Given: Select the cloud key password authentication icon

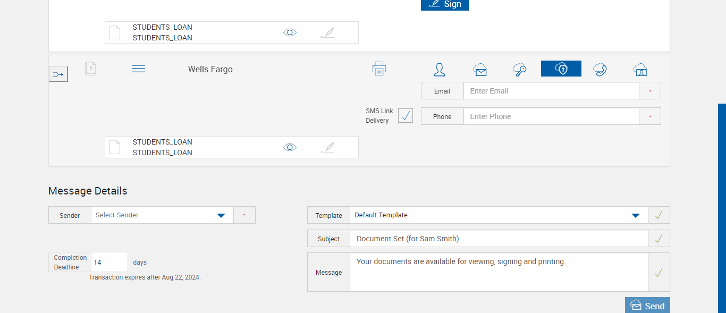Looking at the screenshot, I should tap(520, 69).
